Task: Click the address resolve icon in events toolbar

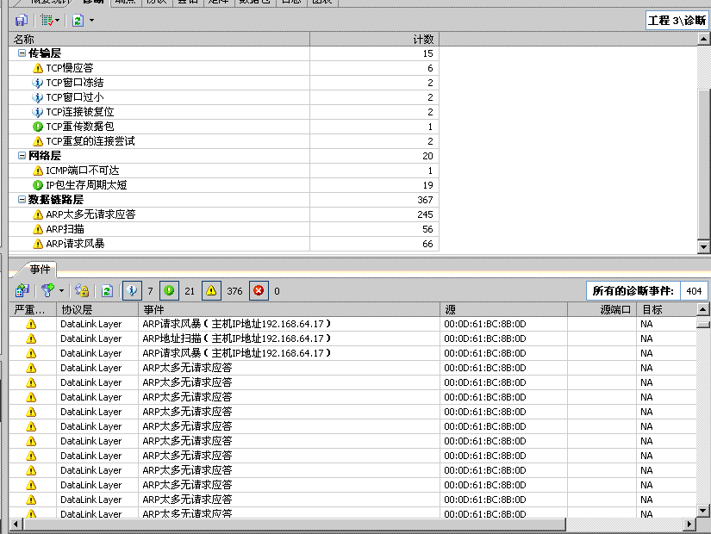Action: [x=82, y=290]
